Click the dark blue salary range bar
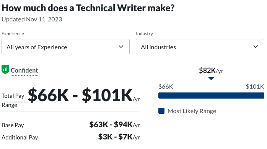Image resolution: width=267 pixels, height=149 pixels. click(x=211, y=96)
